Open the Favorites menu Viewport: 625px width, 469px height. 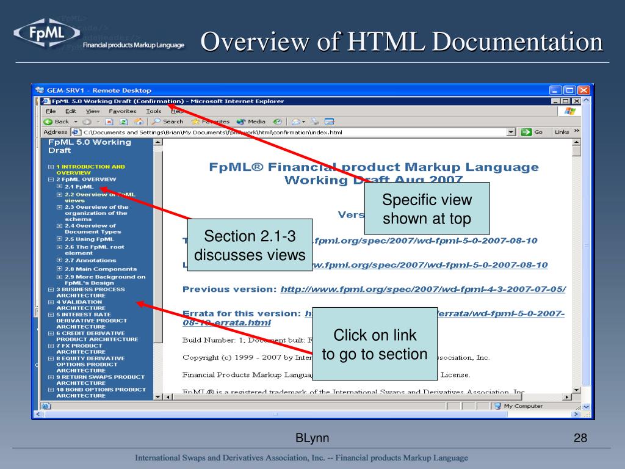tap(122, 111)
